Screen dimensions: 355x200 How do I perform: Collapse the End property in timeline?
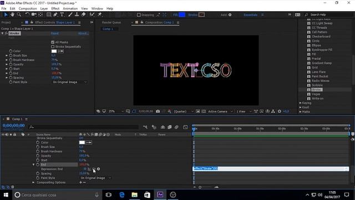tap(33, 164)
